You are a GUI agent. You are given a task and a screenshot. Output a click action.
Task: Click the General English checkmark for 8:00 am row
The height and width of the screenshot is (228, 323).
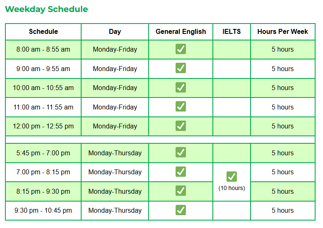point(181,49)
